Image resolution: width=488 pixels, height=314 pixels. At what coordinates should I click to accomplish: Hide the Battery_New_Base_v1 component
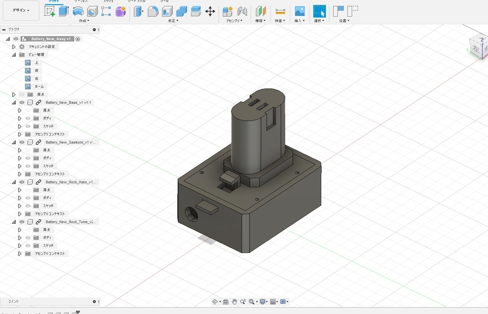(x=22, y=102)
